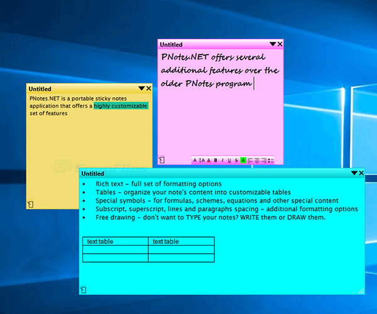Click the page icon at pink note's bottom-left

click(x=161, y=160)
